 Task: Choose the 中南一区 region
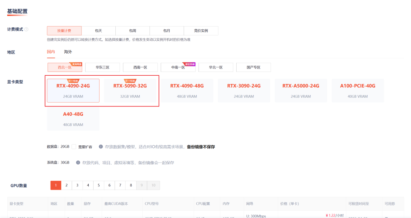(x=178, y=67)
